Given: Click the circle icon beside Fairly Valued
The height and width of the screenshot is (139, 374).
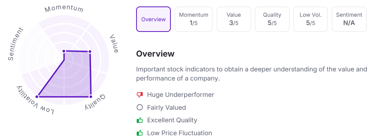Looking at the screenshot, I should (x=140, y=107).
